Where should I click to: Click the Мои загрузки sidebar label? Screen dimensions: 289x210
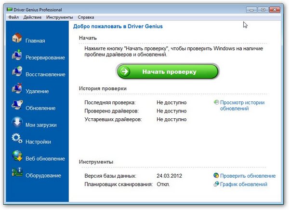point(41,125)
